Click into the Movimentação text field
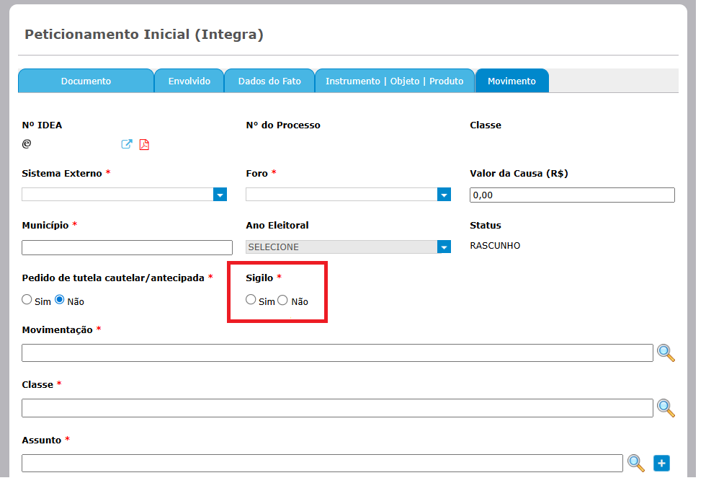The image size is (706, 496). [337, 353]
